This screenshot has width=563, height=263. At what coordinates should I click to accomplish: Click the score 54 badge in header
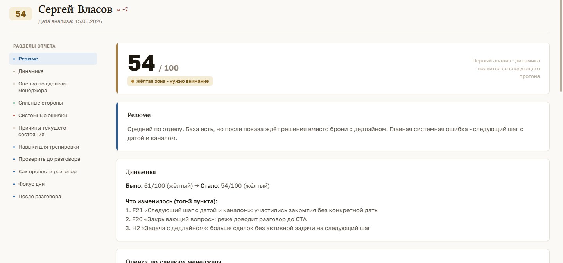pos(21,14)
